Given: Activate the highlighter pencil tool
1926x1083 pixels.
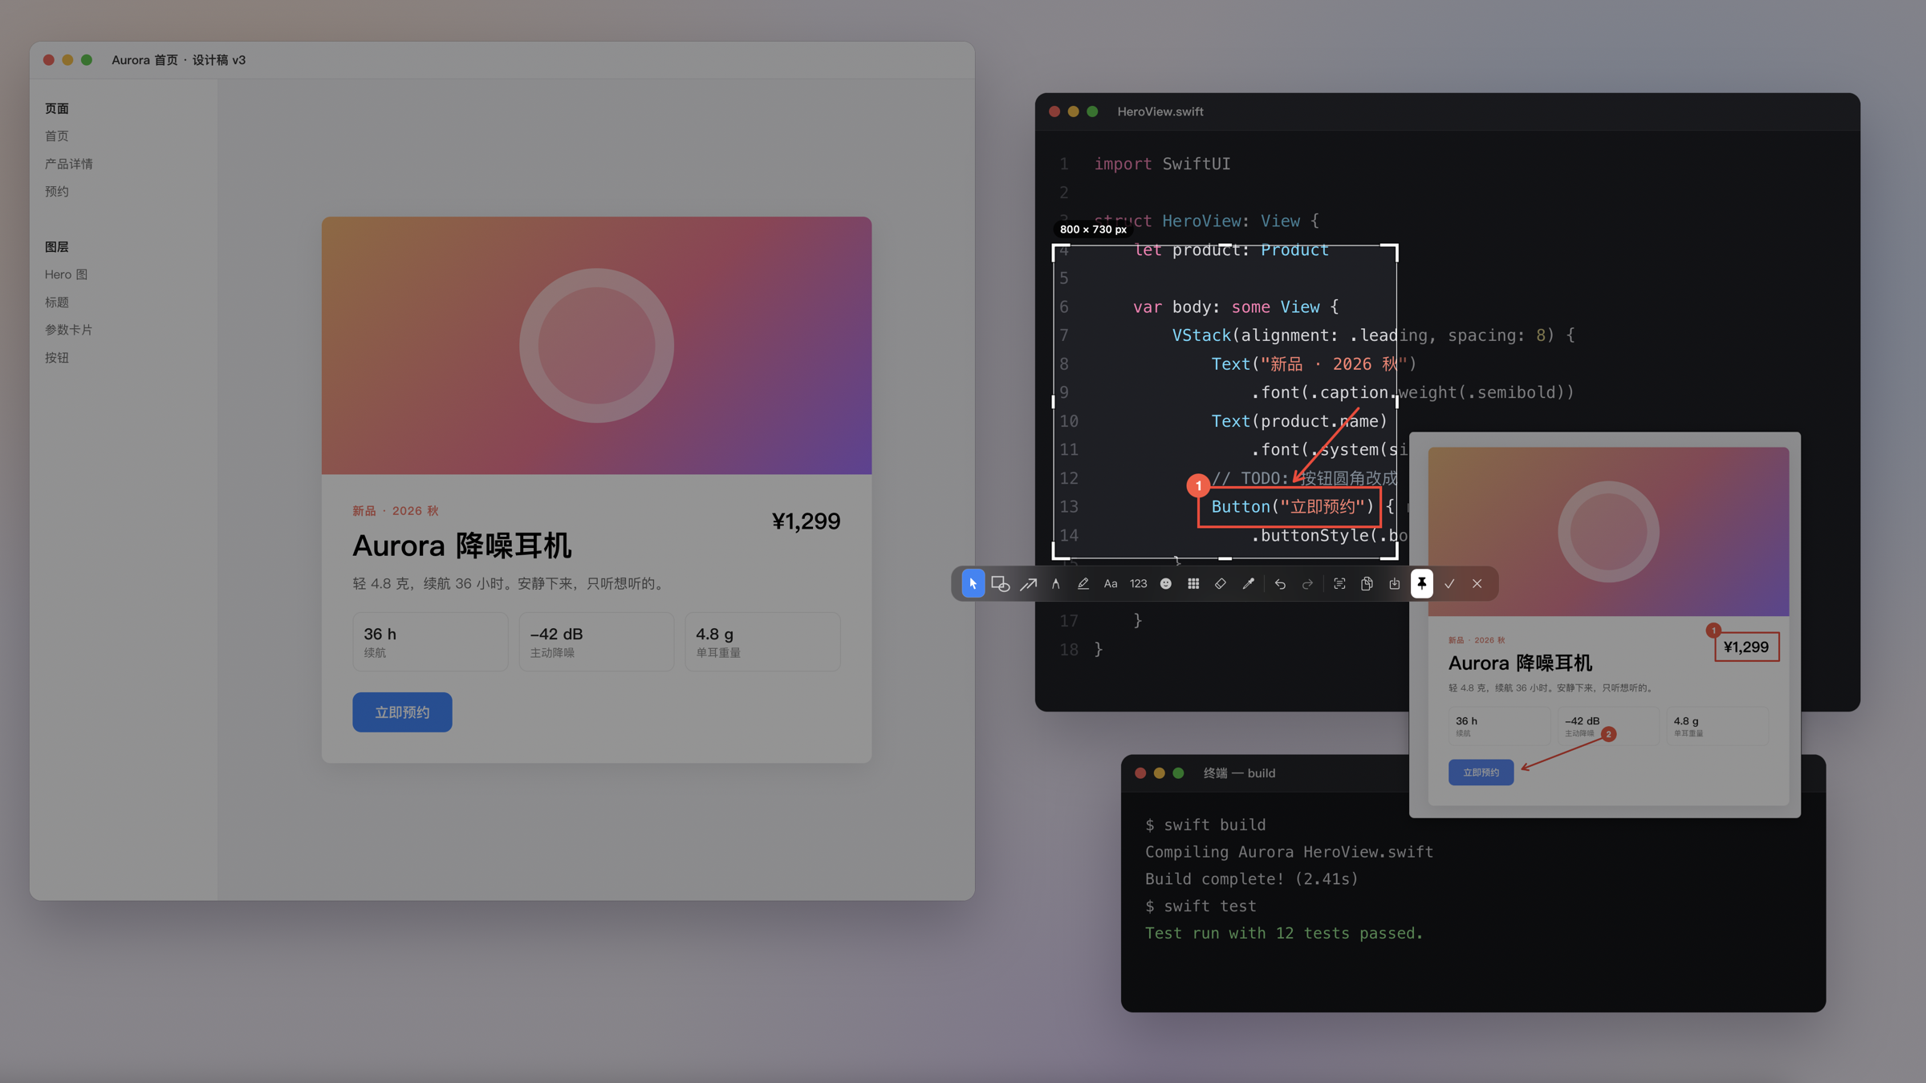Looking at the screenshot, I should (1083, 584).
